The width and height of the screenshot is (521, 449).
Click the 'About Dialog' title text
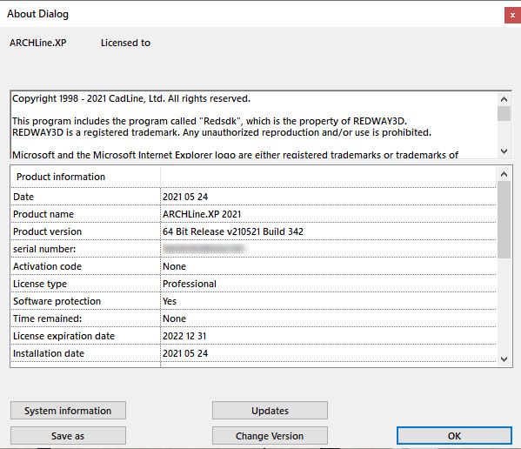[38, 14]
